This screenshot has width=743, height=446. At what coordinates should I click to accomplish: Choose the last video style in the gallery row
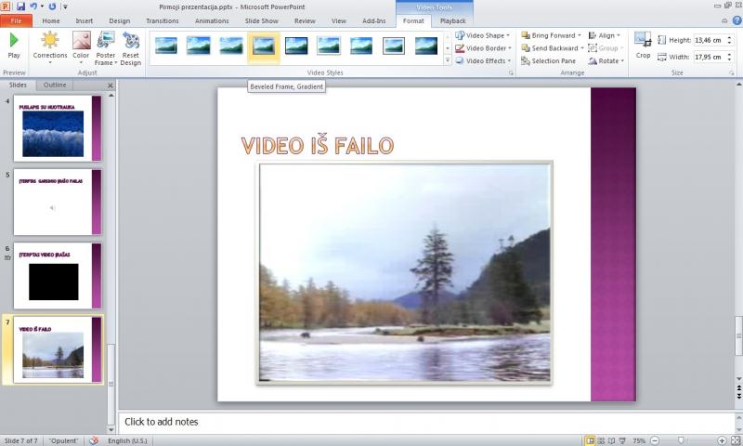tap(426, 46)
